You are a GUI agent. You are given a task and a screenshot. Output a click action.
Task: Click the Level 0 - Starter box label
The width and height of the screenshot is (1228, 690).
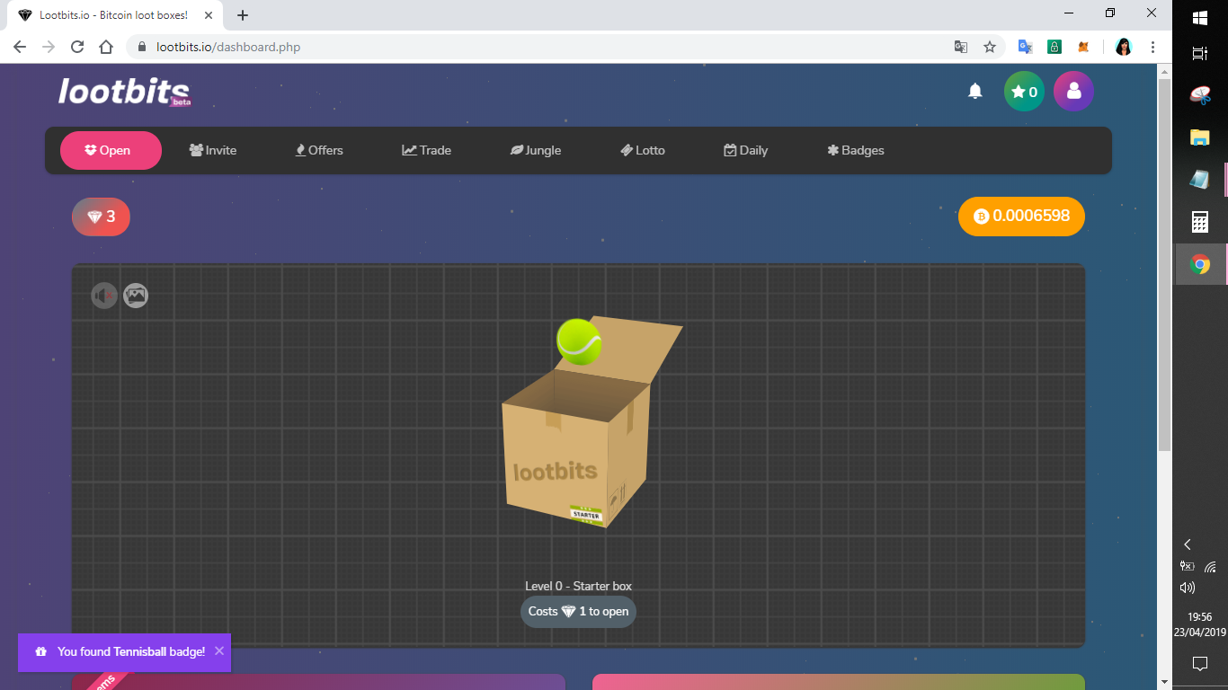coord(579,586)
